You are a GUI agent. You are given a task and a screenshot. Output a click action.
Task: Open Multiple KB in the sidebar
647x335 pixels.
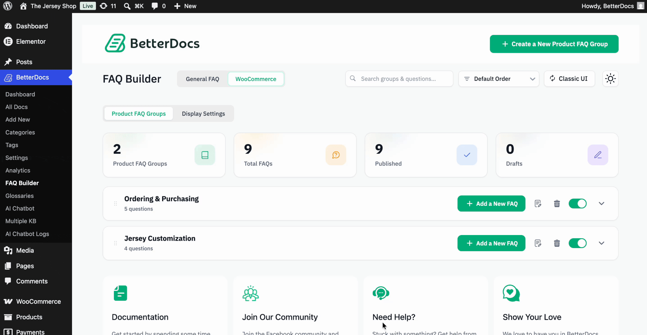(x=21, y=221)
